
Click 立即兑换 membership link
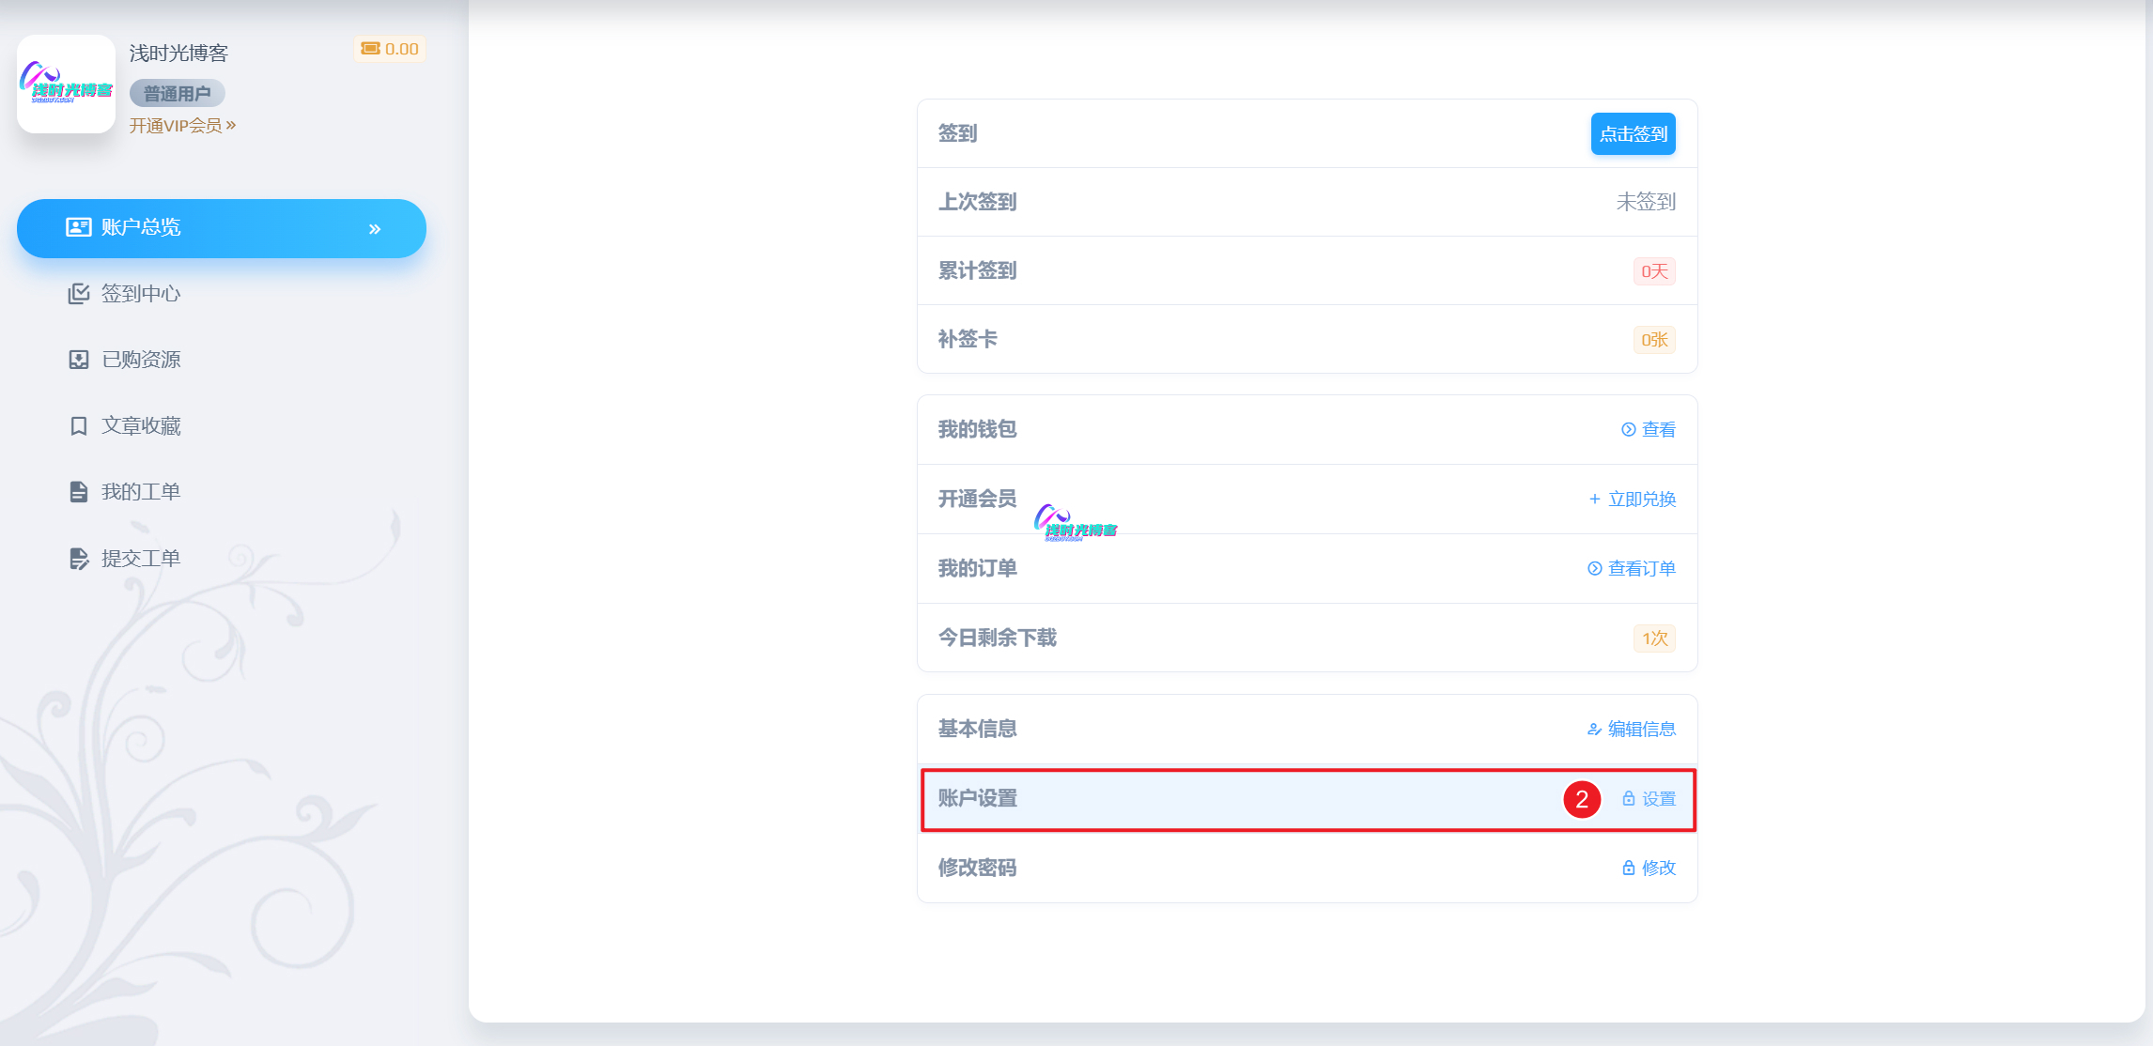click(x=1633, y=500)
